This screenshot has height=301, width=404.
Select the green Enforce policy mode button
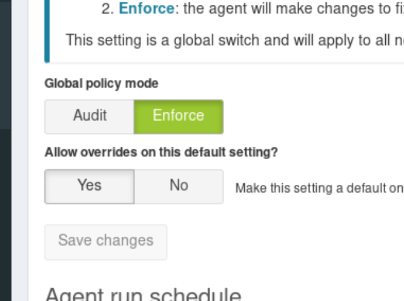(x=179, y=117)
